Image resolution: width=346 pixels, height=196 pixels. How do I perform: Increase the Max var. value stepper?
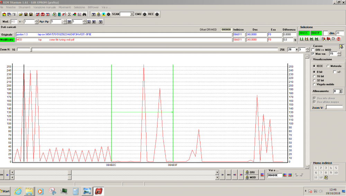339,53
